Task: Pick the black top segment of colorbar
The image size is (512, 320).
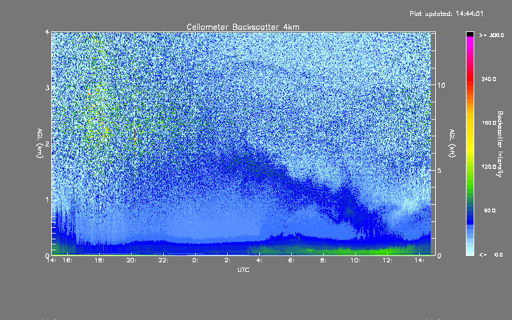Action: (x=470, y=35)
